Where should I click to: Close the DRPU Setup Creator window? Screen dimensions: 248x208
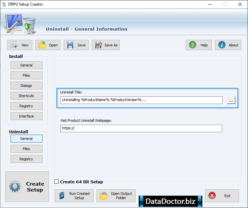pos(240,4)
